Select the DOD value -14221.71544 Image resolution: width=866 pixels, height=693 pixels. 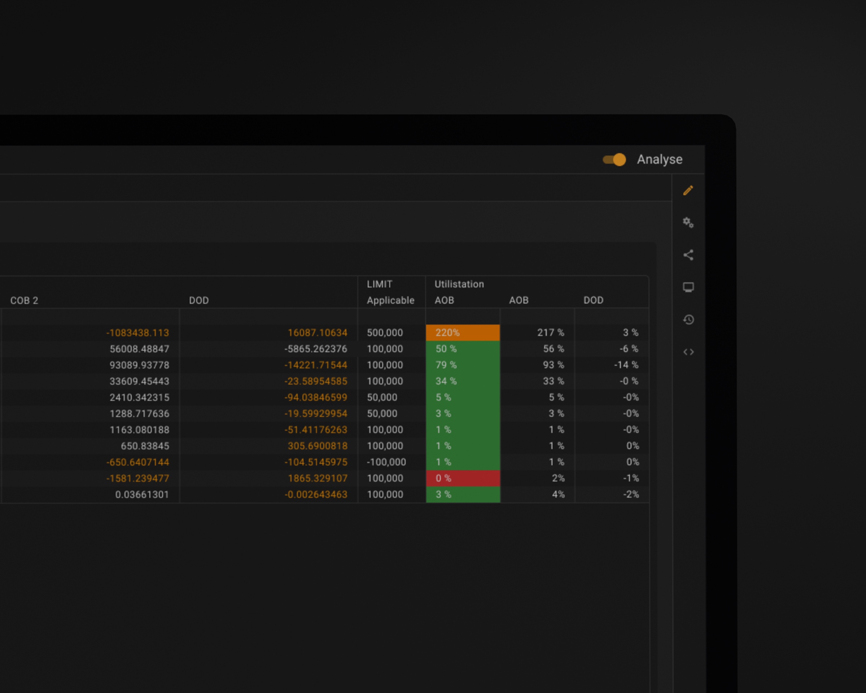(316, 365)
